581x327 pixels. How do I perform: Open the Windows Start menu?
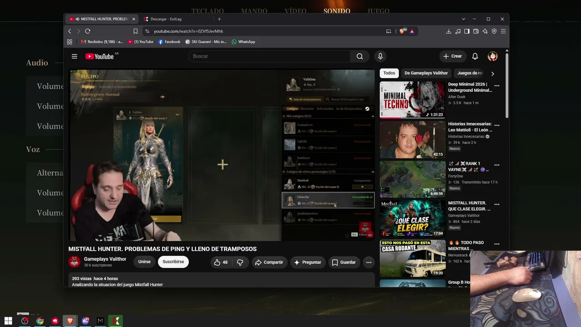(8, 321)
